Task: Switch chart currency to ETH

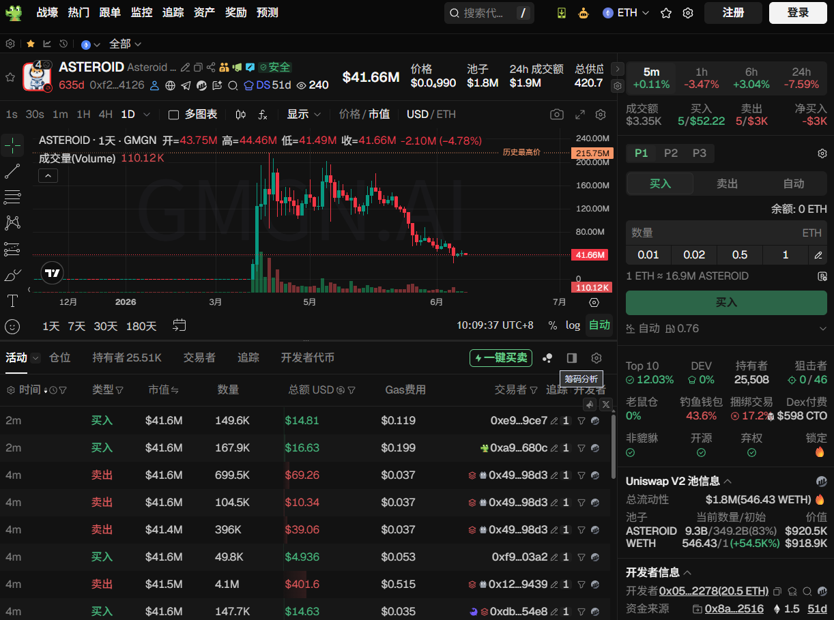Action: tap(446, 114)
